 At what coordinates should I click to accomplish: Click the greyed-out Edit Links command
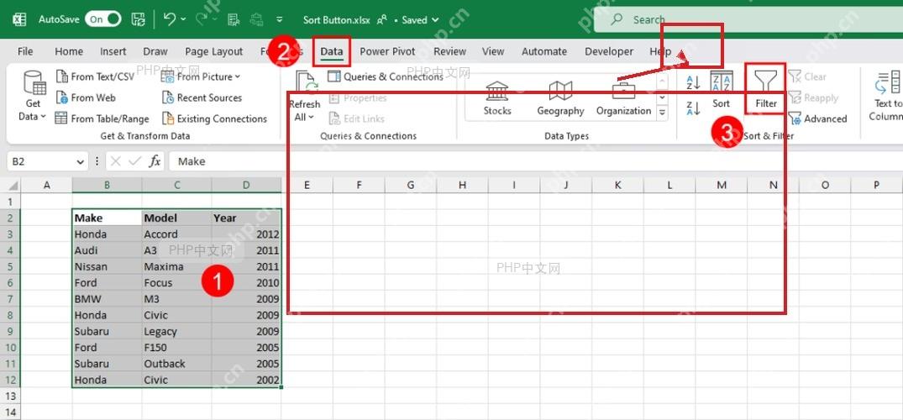[356, 118]
